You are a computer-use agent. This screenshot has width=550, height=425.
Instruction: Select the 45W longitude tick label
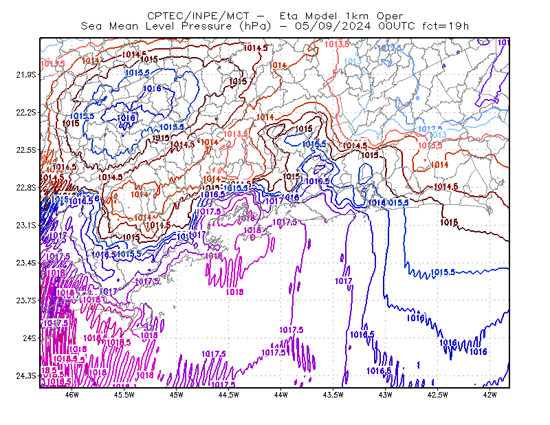tap(177, 395)
